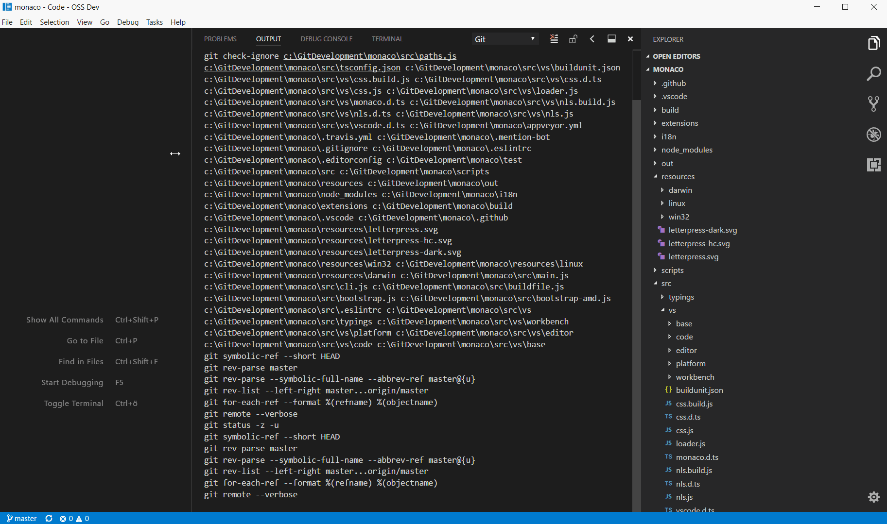
Task: Open errors and warnings count in status bar
Action: coord(74,518)
